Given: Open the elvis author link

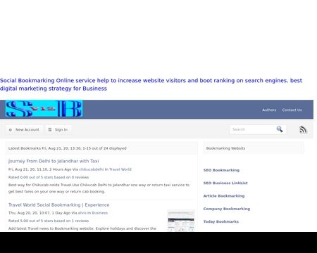Looking at the screenshot, I should click(x=82, y=213).
